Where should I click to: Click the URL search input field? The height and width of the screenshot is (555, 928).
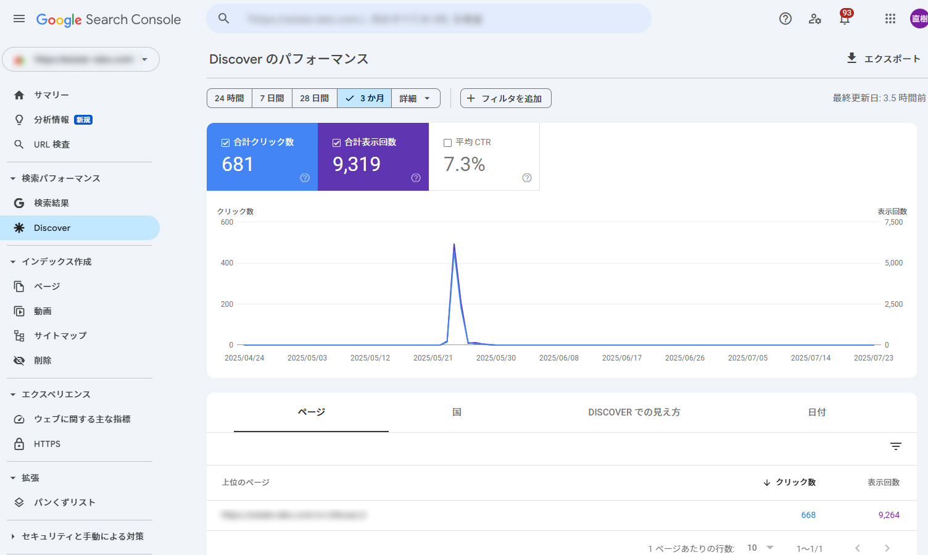432,19
